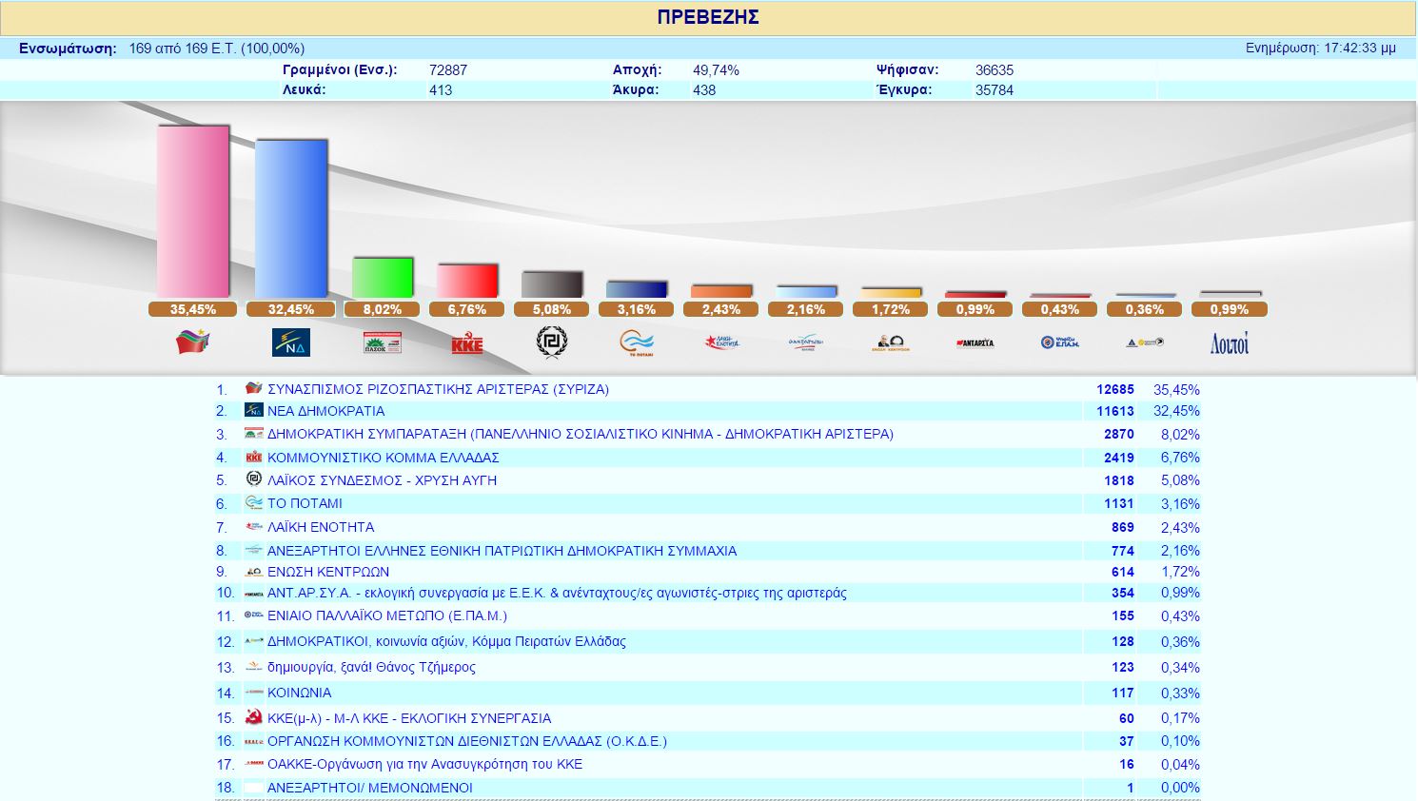Click the pink SYRIZA bar in the chart

click(193, 211)
